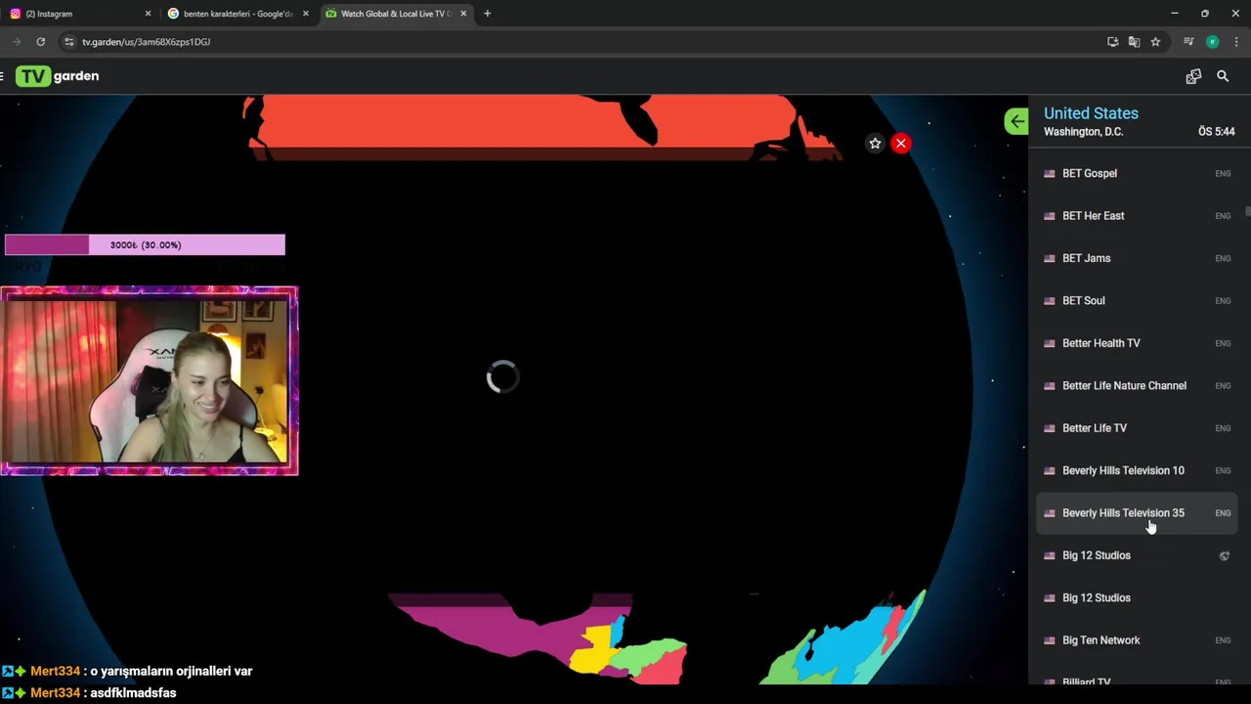Click the US flag beside BET Gospel
The image size is (1251, 704).
click(x=1050, y=173)
